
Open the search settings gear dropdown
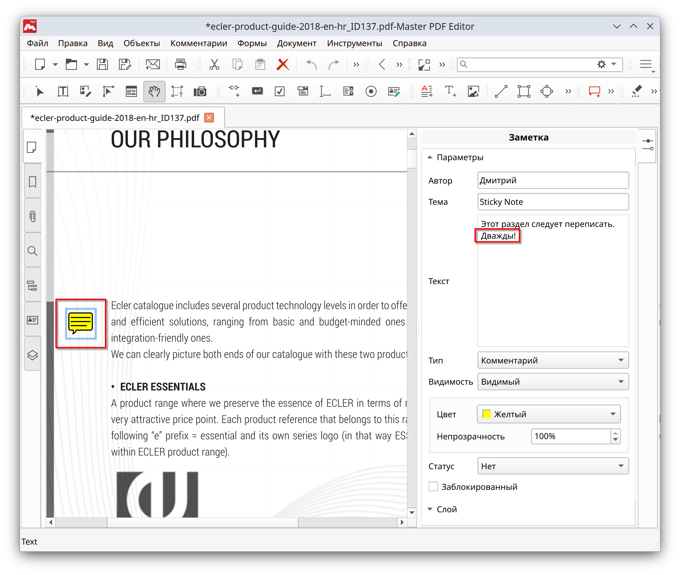click(607, 64)
